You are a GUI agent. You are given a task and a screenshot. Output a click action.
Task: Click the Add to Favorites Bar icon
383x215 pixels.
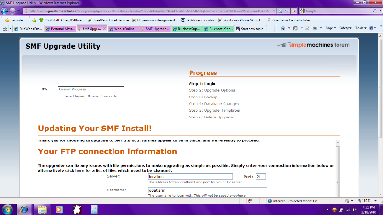(x=34, y=20)
